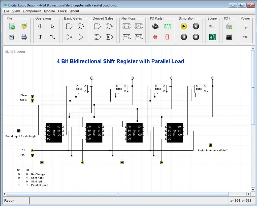Run the simulation with the play button

coord(183,26)
